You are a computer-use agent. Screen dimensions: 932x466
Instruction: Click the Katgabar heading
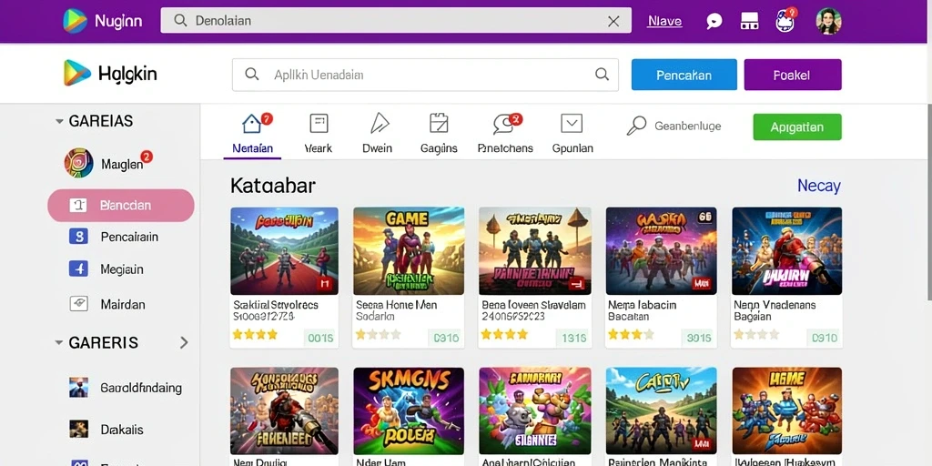point(273,186)
